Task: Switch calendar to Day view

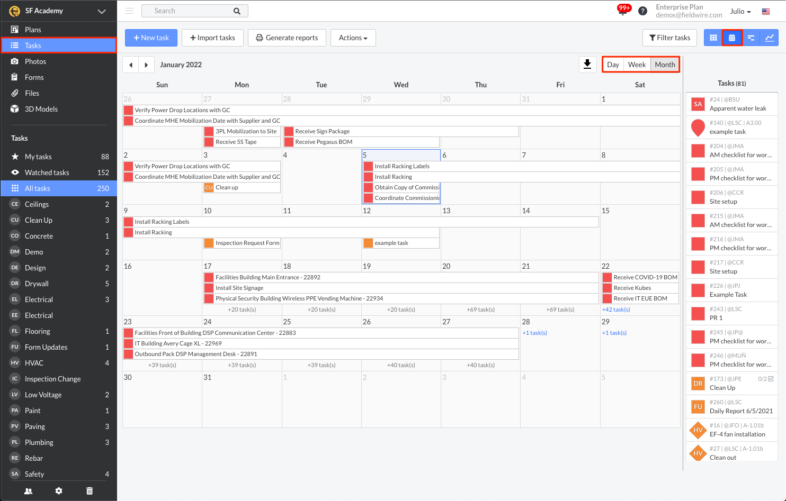Action: pos(613,65)
